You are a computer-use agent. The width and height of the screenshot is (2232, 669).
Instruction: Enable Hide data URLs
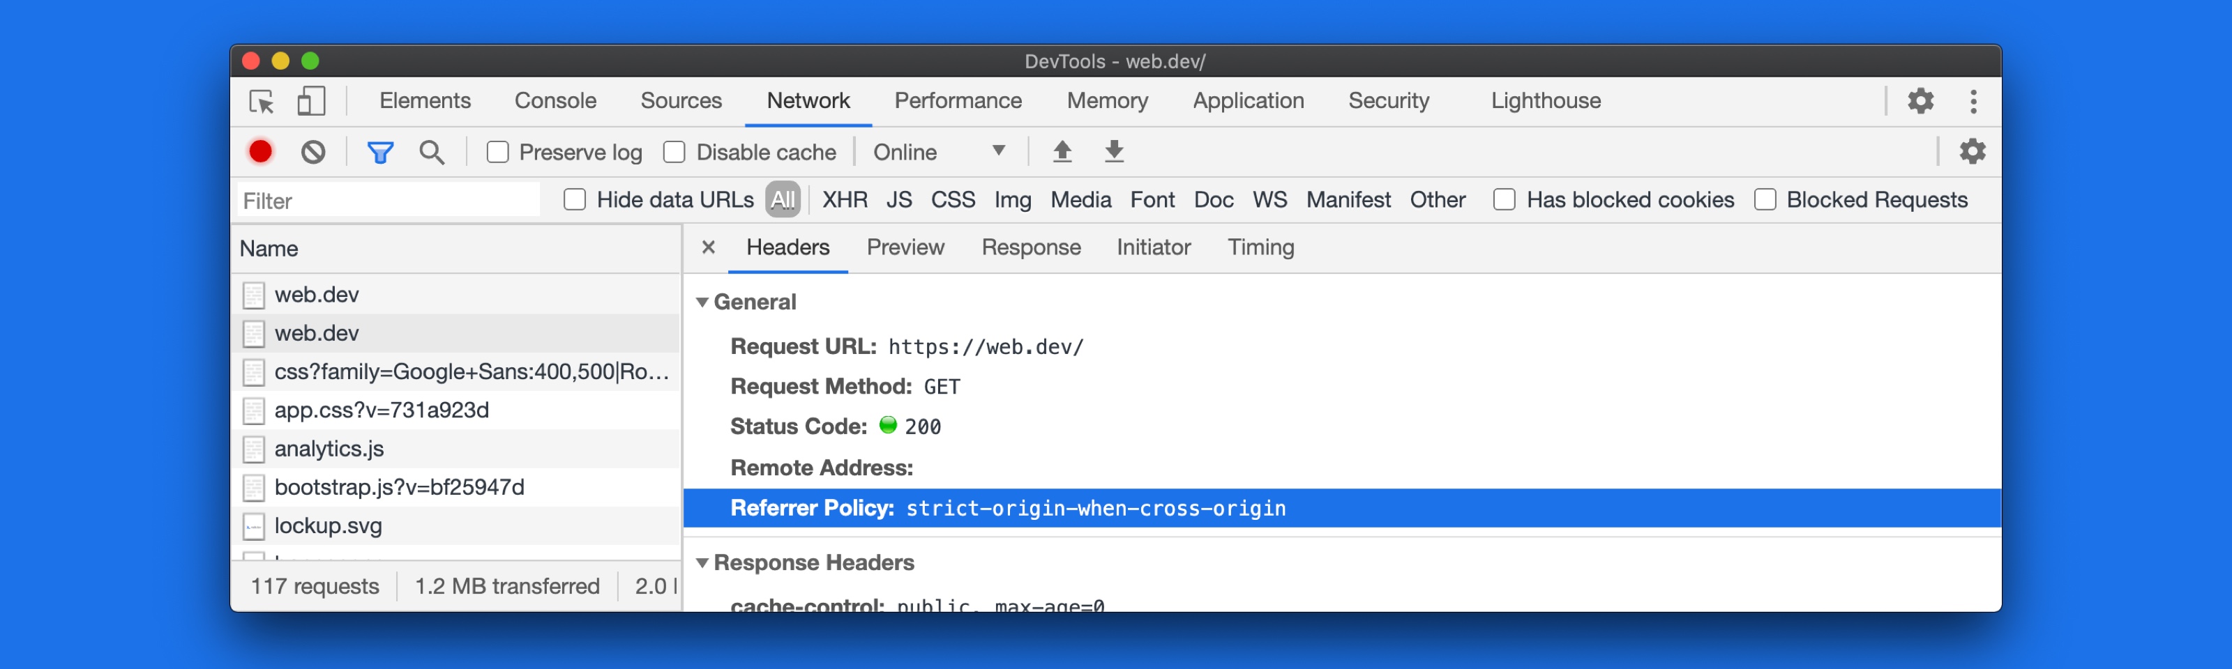(575, 199)
